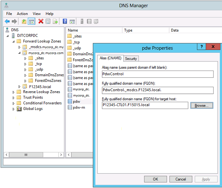Select the Alias (CNAME) tab
This screenshot has height=188, width=222.
(110, 58)
